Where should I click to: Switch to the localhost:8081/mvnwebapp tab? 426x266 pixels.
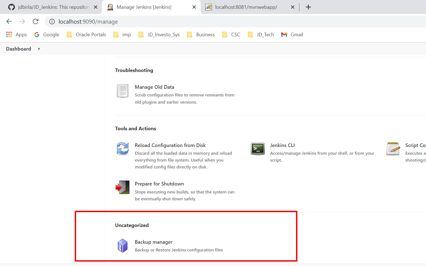(x=250, y=7)
